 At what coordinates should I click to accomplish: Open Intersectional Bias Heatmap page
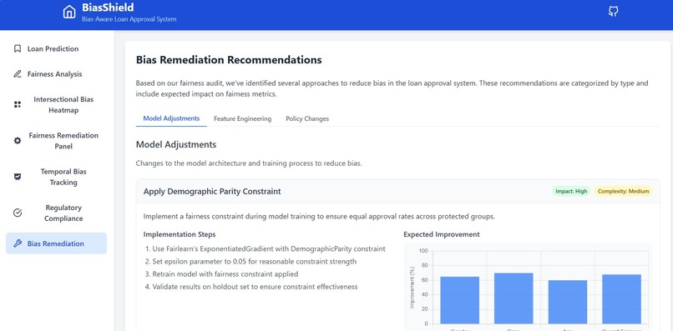click(56, 104)
